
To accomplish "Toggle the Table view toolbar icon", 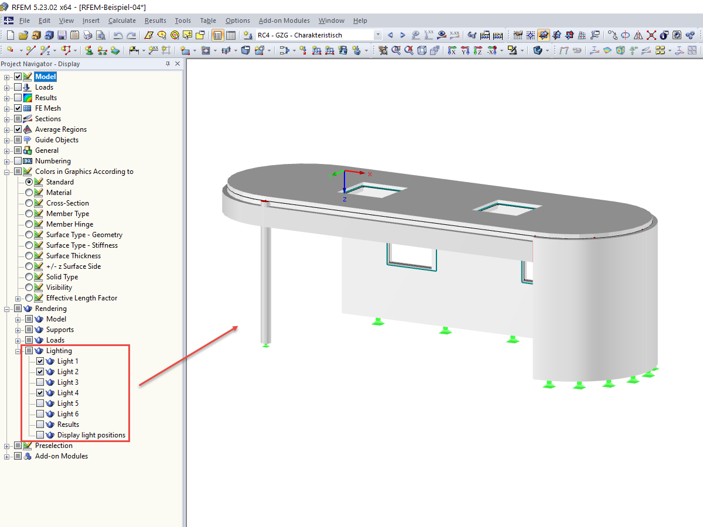I will pyautogui.click(x=231, y=35).
